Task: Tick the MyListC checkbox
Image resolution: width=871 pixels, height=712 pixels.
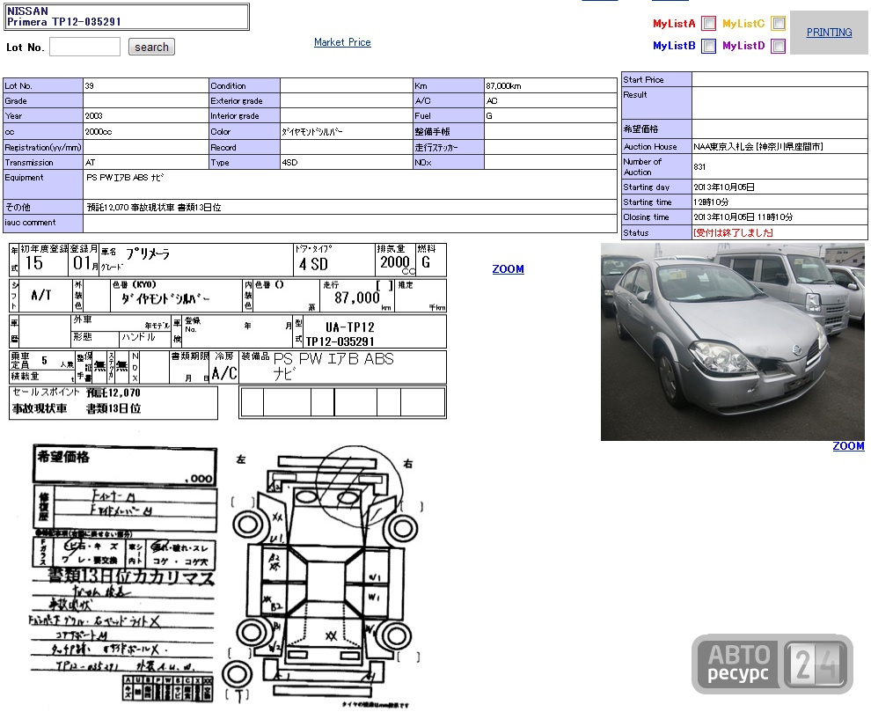Action: click(x=779, y=24)
